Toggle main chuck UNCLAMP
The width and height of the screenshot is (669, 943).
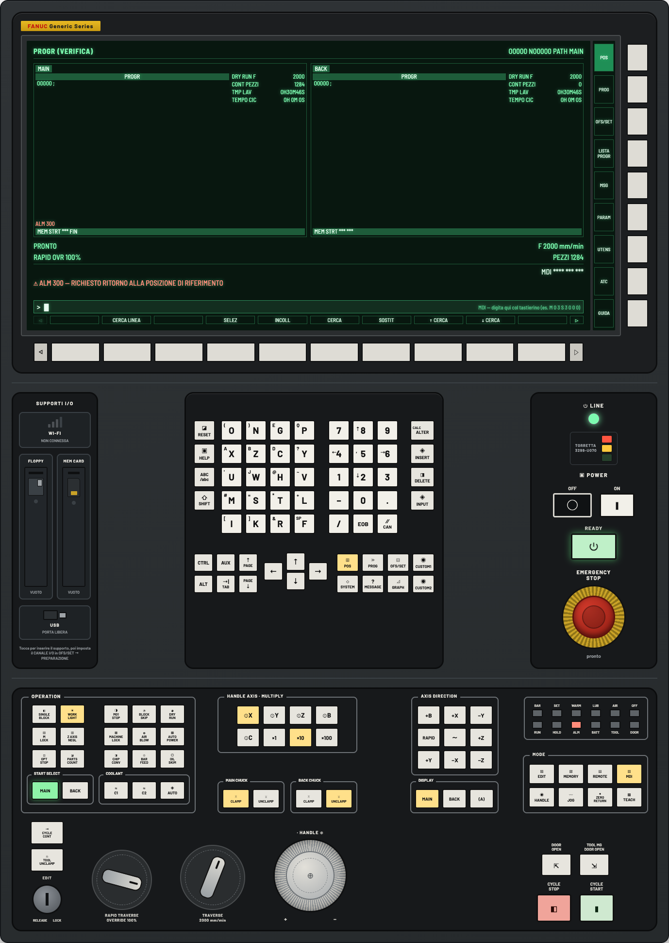click(x=266, y=799)
